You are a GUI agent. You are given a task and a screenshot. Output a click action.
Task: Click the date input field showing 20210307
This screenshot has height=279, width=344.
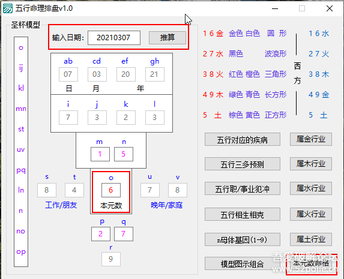click(x=114, y=38)
